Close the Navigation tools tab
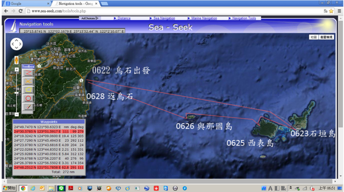The height and width of the screenshot is (192, 344). coord(96,3)
